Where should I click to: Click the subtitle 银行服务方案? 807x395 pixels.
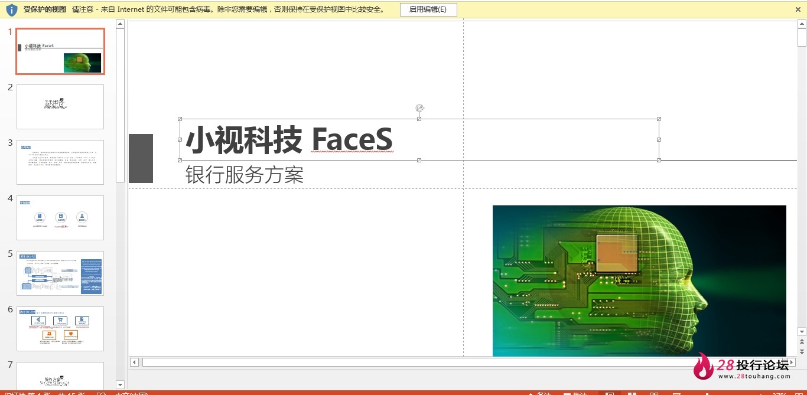[x=245, y=175]
